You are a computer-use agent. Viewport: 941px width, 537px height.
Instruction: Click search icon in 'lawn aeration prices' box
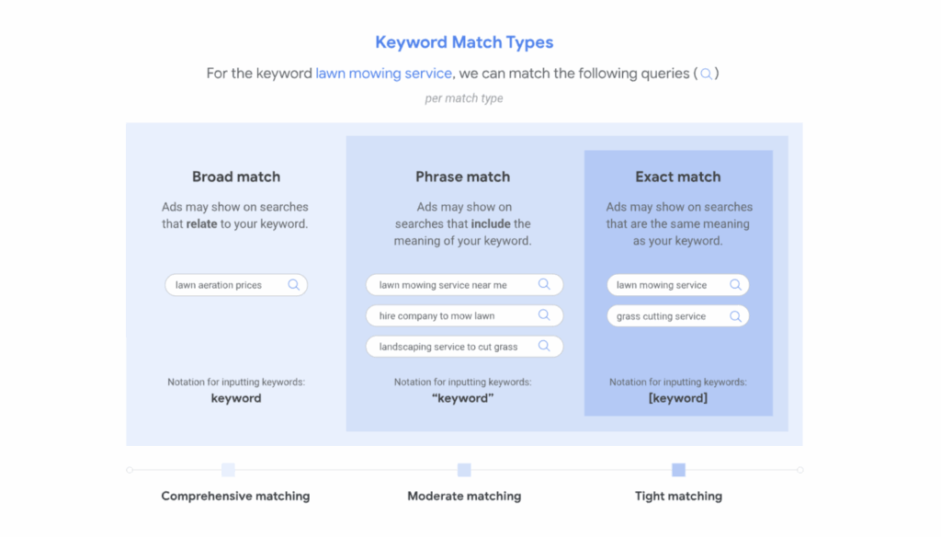[293, 285]
